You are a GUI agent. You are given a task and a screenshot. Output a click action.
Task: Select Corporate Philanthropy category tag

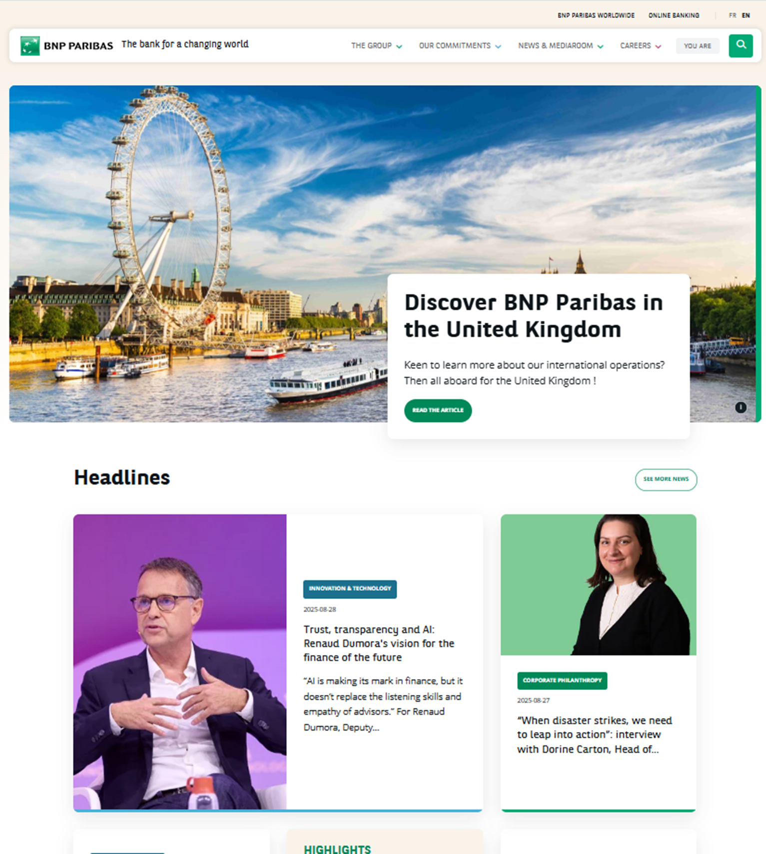(x=562, y=680)
